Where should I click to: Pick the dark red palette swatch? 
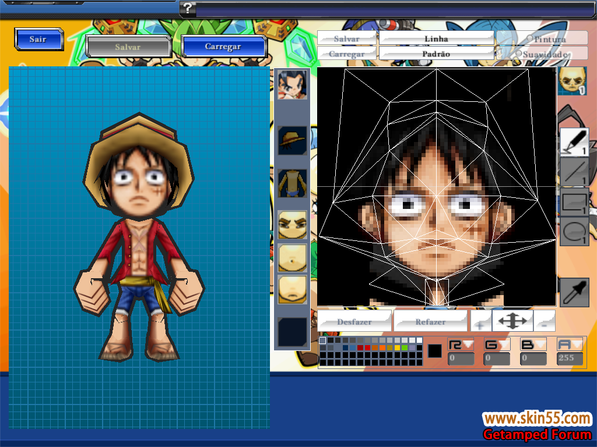360,347
